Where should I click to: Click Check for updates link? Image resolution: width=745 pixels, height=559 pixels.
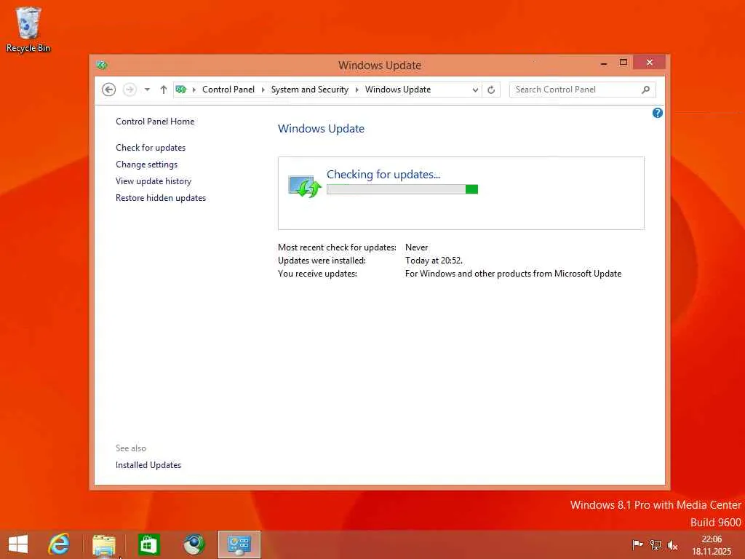pos(151,147)
